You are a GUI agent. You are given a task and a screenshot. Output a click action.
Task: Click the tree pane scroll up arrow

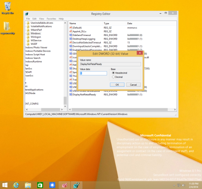[x=65, y=23]
